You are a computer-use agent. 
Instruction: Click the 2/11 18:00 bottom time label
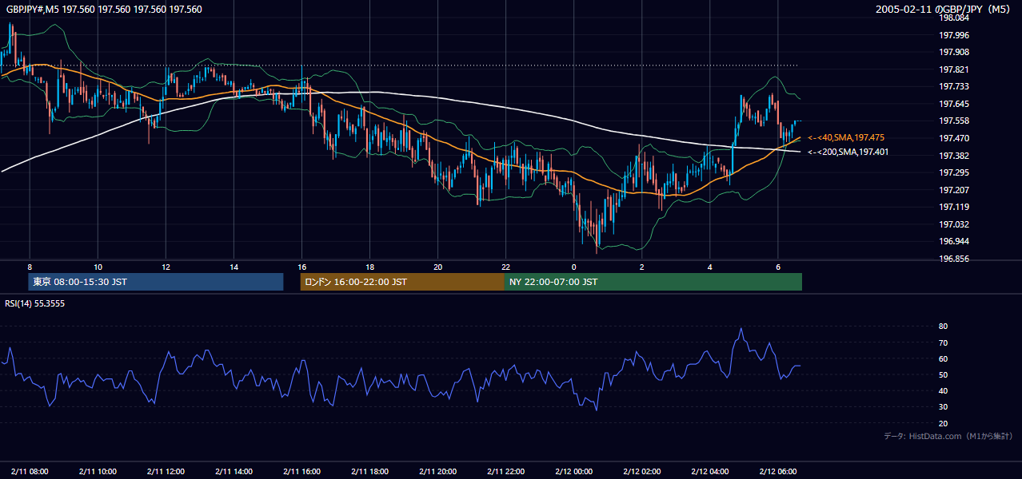pyautogui.click(x=369, y=472)
